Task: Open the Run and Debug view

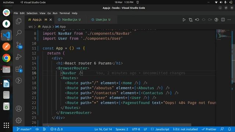Action: pyautogui.click(x=19, y=57)
